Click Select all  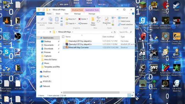click(123, 18)
